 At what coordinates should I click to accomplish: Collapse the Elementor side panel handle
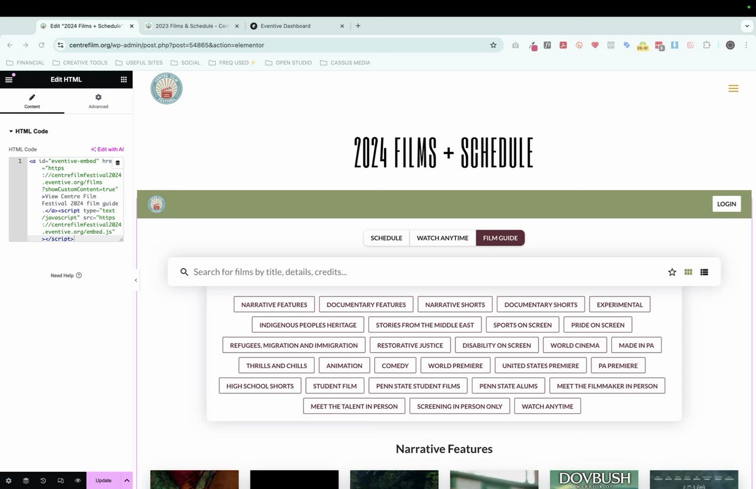tap(136, 280)
